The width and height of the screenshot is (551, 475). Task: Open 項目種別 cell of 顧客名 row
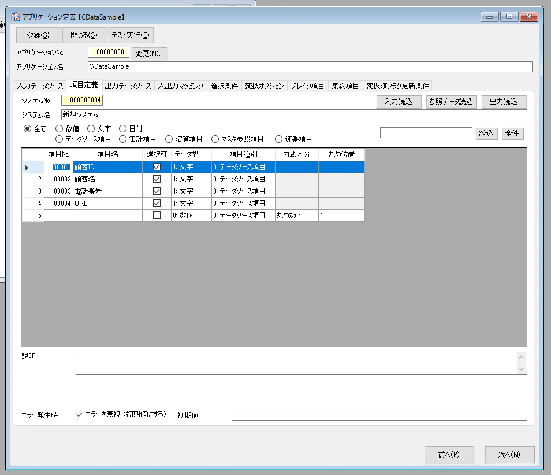[243, 179]
